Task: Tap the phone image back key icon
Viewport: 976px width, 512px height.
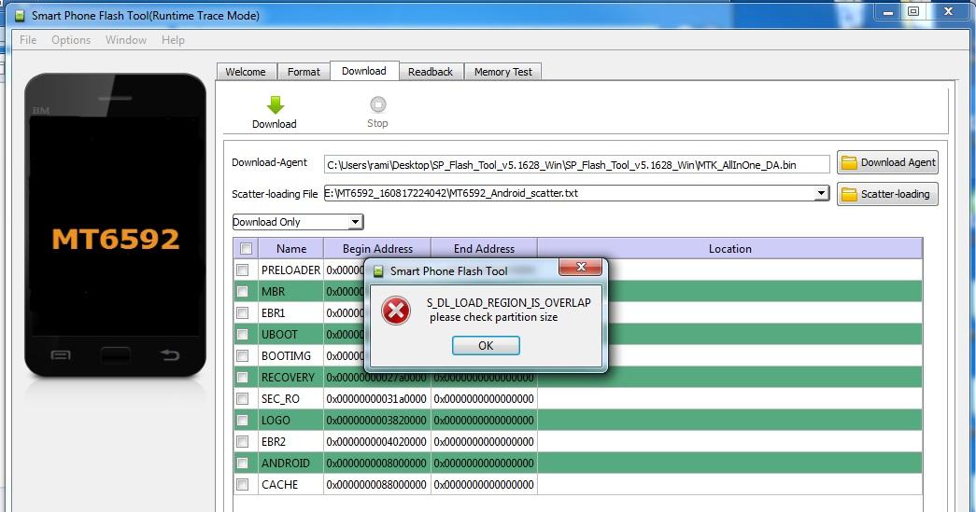Action: click(169, 354)
